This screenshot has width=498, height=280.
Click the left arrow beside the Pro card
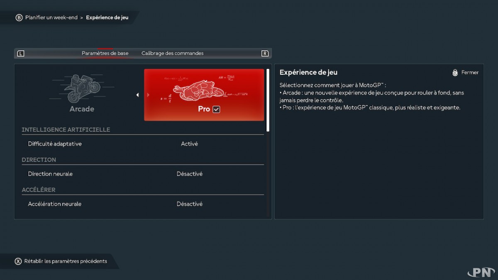tap(137, 95)
